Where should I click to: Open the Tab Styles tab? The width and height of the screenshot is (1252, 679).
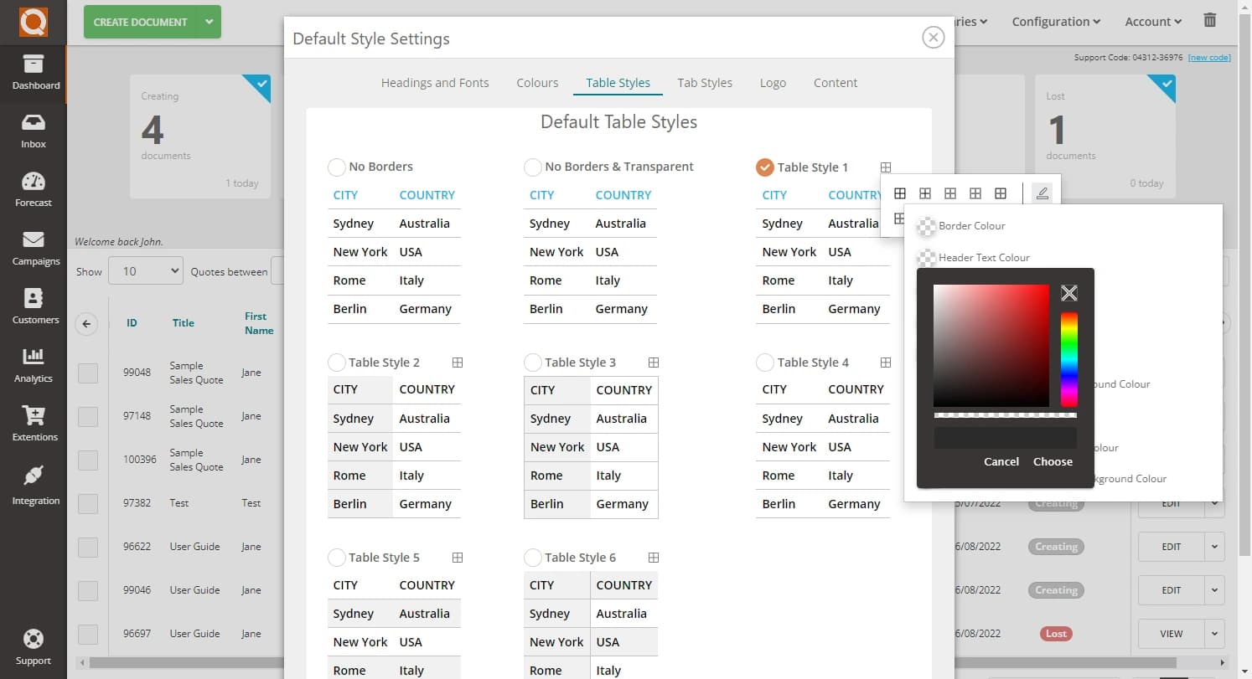pos(705,82)
